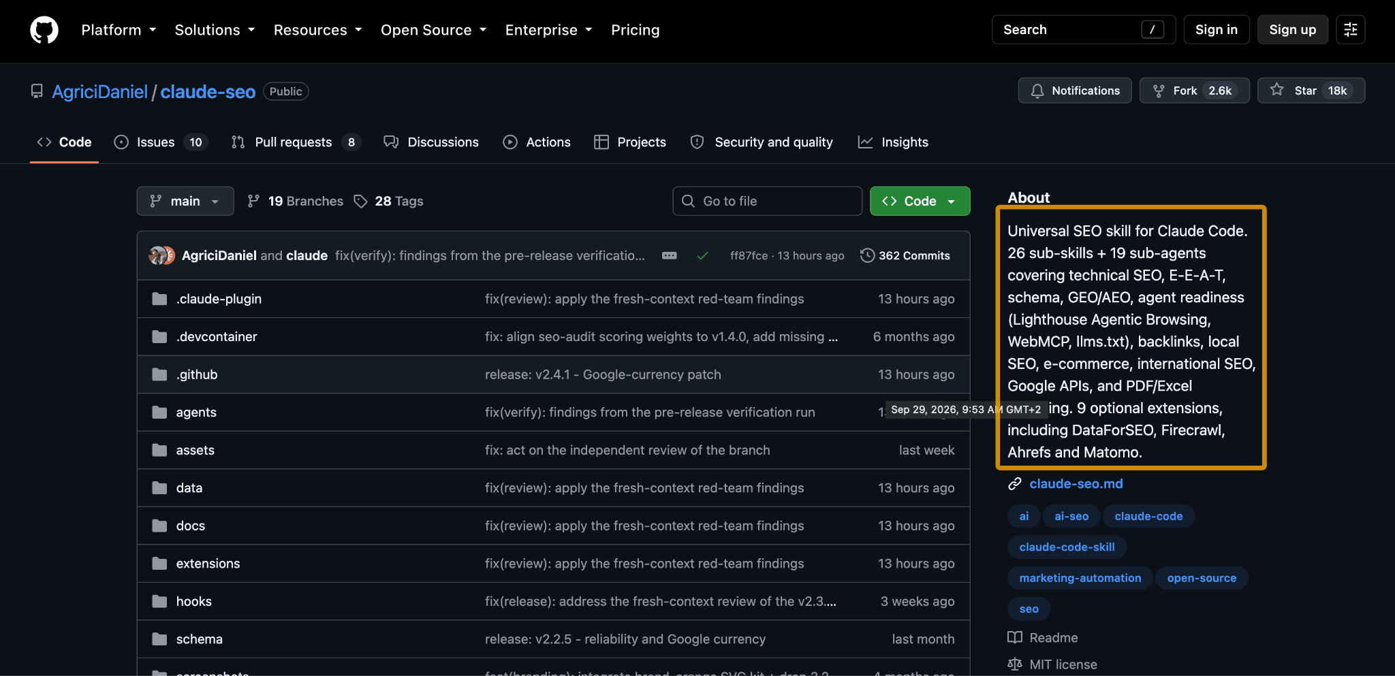Expand the commit message ellipsis button
The width and height of the screenshot is (1395, 676).
[x=670, y=256]
